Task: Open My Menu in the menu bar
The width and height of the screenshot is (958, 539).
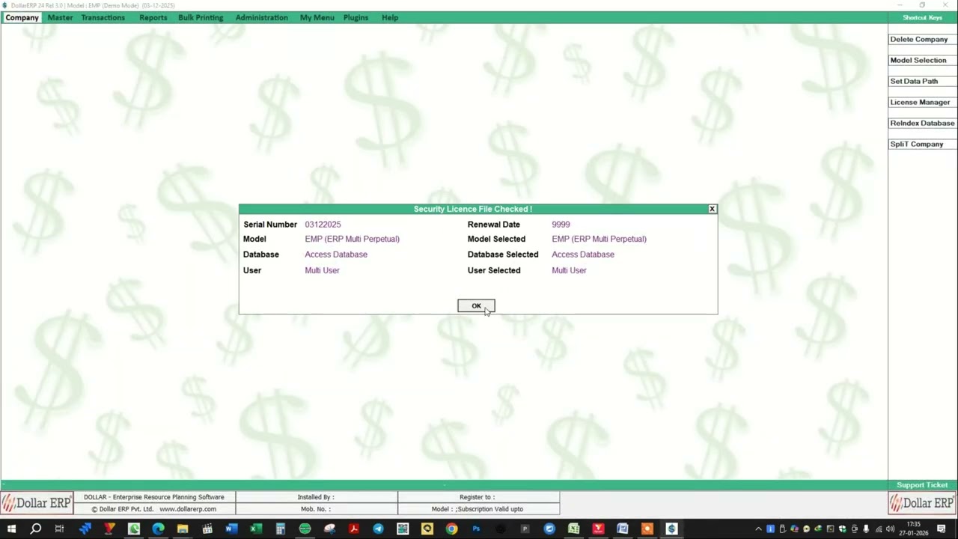Action: [x=317, y=17]
